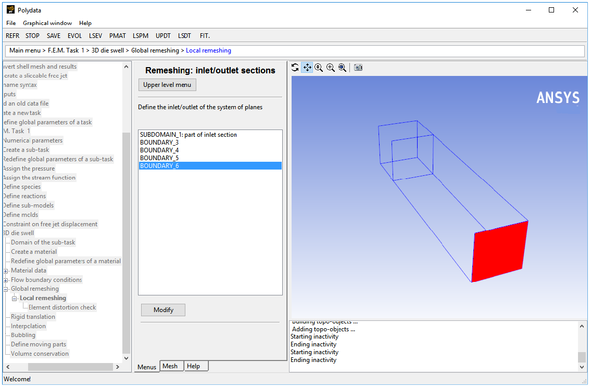Select BOUNDARY_3 in the list
Viewport: 591px width, 388px height.
pyautogui.click(x=210, y=143)
